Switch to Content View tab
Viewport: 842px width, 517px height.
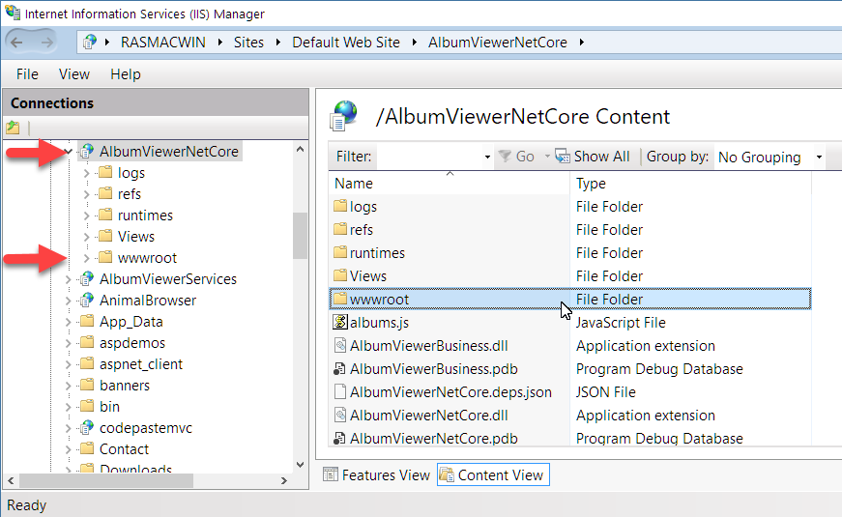(493, 475)
